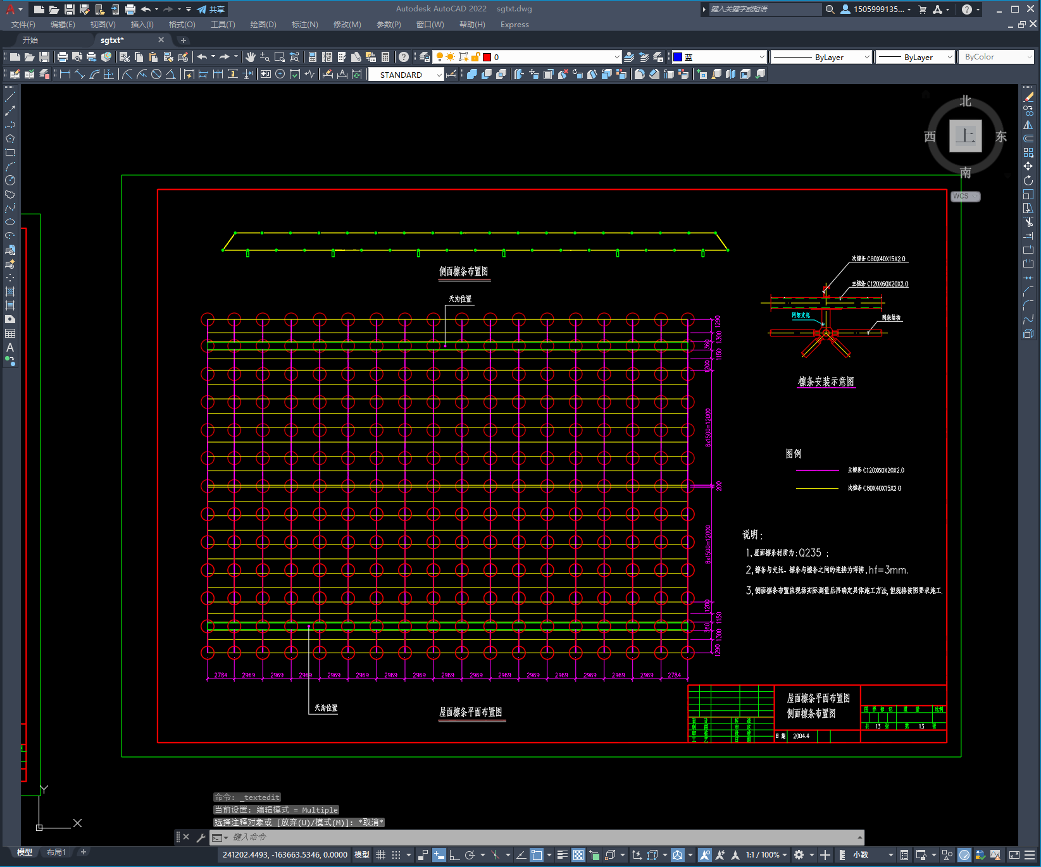Select the Linear dimension tool
The width and height of the screenshot is (1041, 867).
(65, 74)
